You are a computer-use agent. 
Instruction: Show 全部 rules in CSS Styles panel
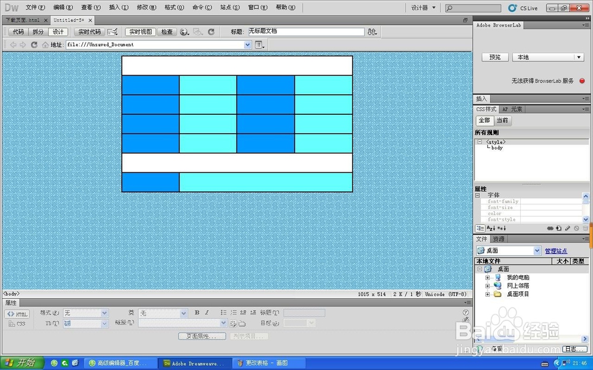pyautogui.click(x=484, y=120)
